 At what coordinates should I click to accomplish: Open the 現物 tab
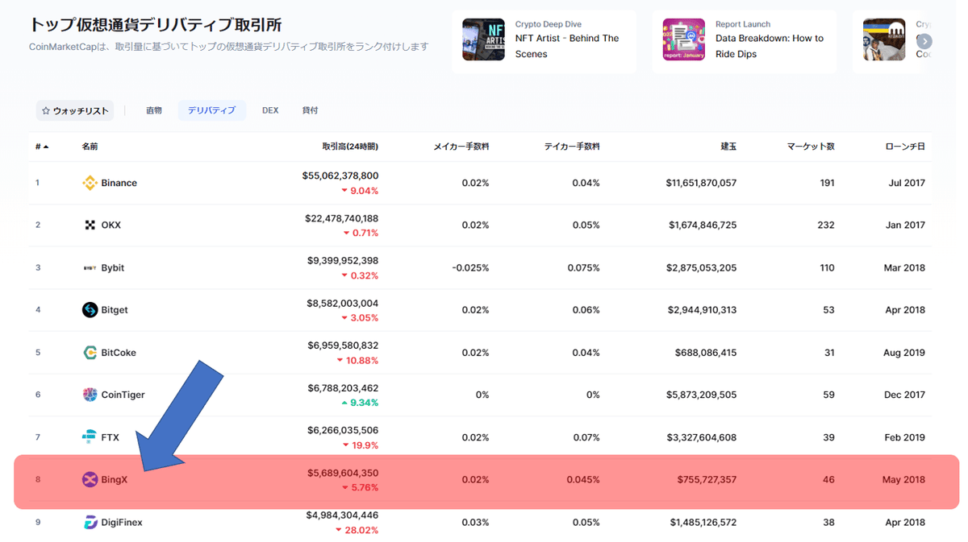point(153,110)
